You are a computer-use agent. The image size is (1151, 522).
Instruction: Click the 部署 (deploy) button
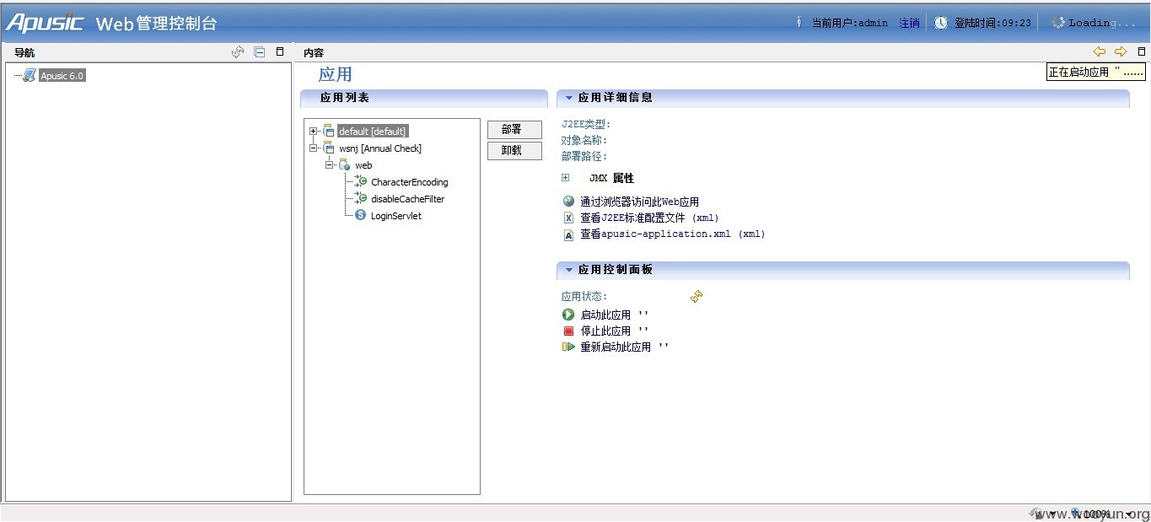point(514,130)
